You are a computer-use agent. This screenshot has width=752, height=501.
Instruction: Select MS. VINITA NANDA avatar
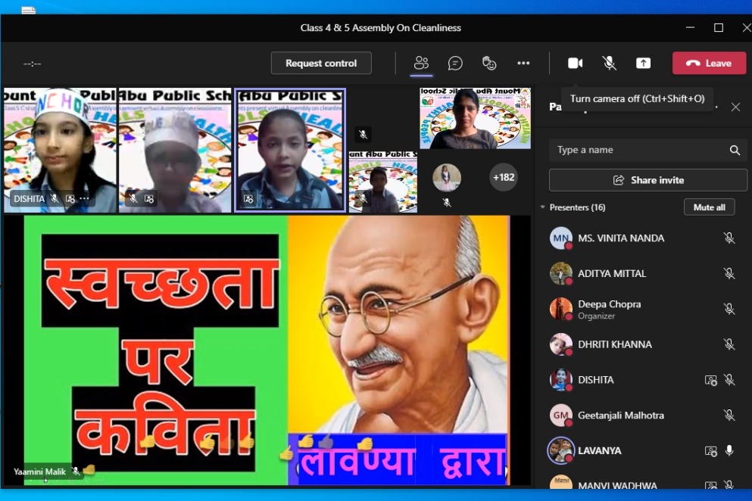point(560,238)
